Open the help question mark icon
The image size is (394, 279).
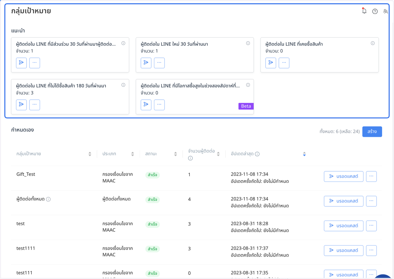375,11
